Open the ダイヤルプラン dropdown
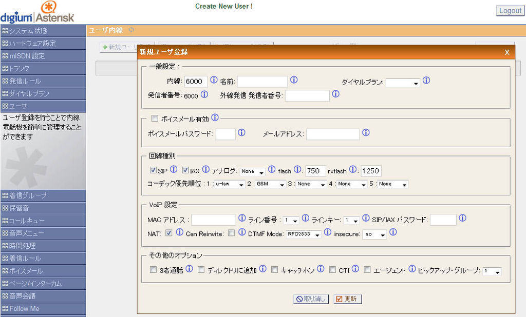The height and width of the screenshot is (317, 526). 403,83
